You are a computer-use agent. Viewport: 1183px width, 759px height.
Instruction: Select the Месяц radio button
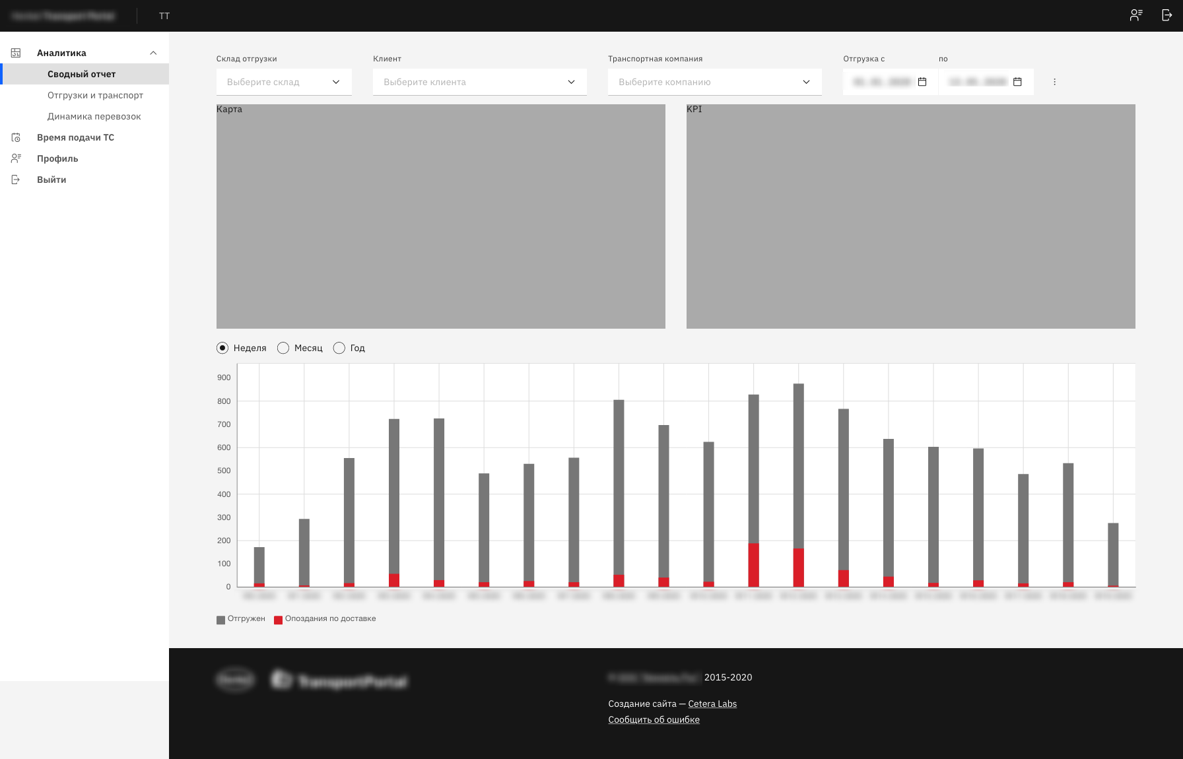(x=283, y=348)
